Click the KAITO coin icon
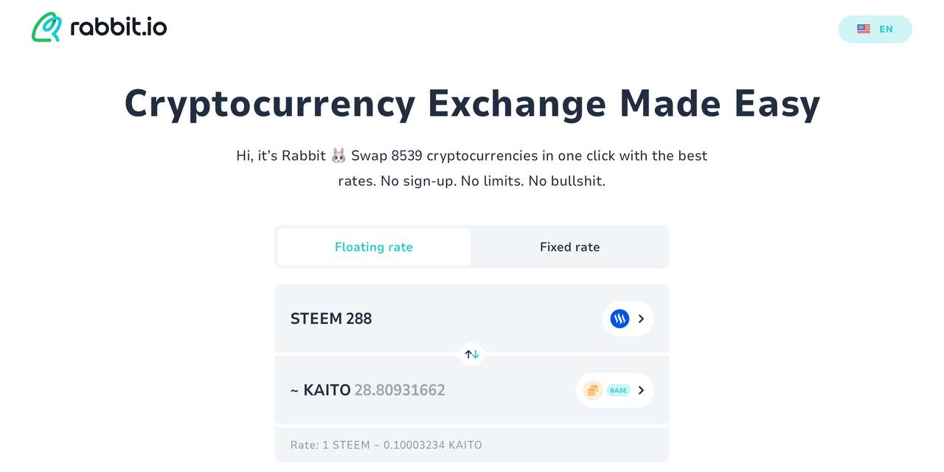 [592, 389]
